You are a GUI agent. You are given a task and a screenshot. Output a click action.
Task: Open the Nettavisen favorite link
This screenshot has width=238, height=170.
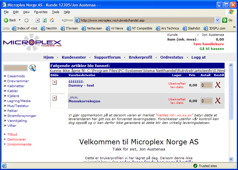click(x=92, y=28)
